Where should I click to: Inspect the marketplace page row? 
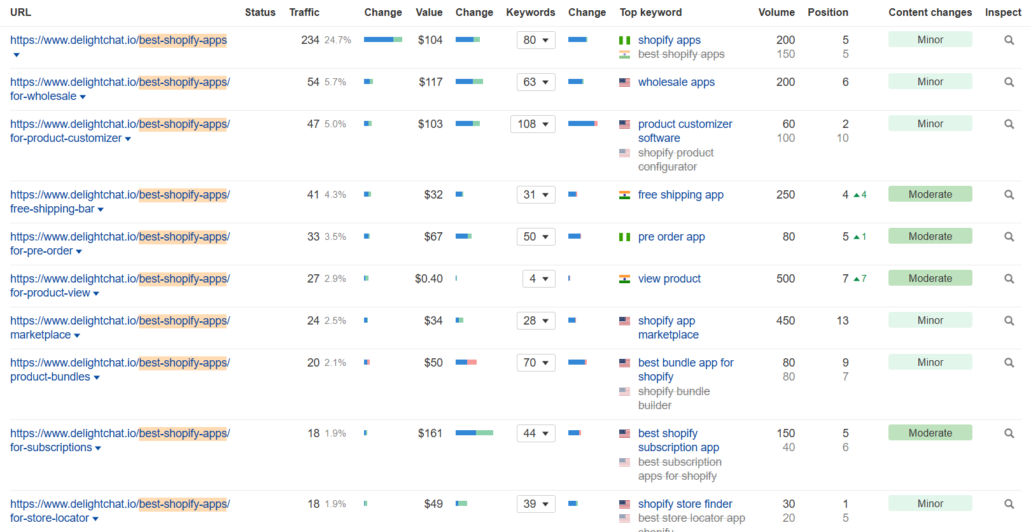pos(1009,321)
